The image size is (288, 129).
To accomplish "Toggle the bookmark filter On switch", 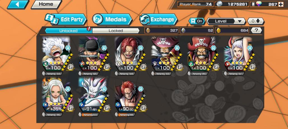I will [x=197, y=21].
